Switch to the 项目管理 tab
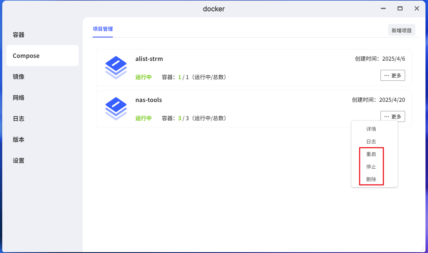The width and height of the screenshot is (428, 253). [103, 29]
